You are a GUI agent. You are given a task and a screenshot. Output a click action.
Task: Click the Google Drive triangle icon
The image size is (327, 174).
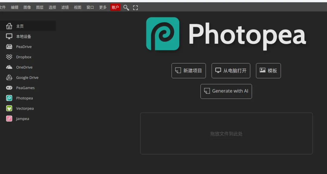click(x=9, y=77)
